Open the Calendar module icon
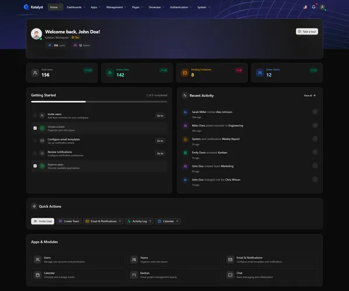 [38, 275]
